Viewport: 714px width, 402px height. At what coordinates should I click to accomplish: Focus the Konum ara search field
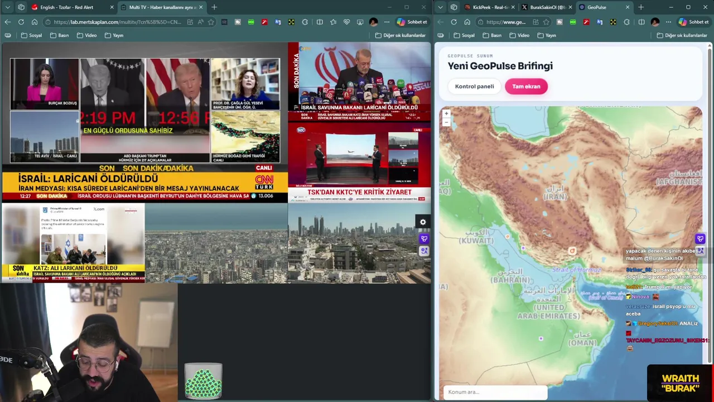pyautogui.click(x=495, y=392)
